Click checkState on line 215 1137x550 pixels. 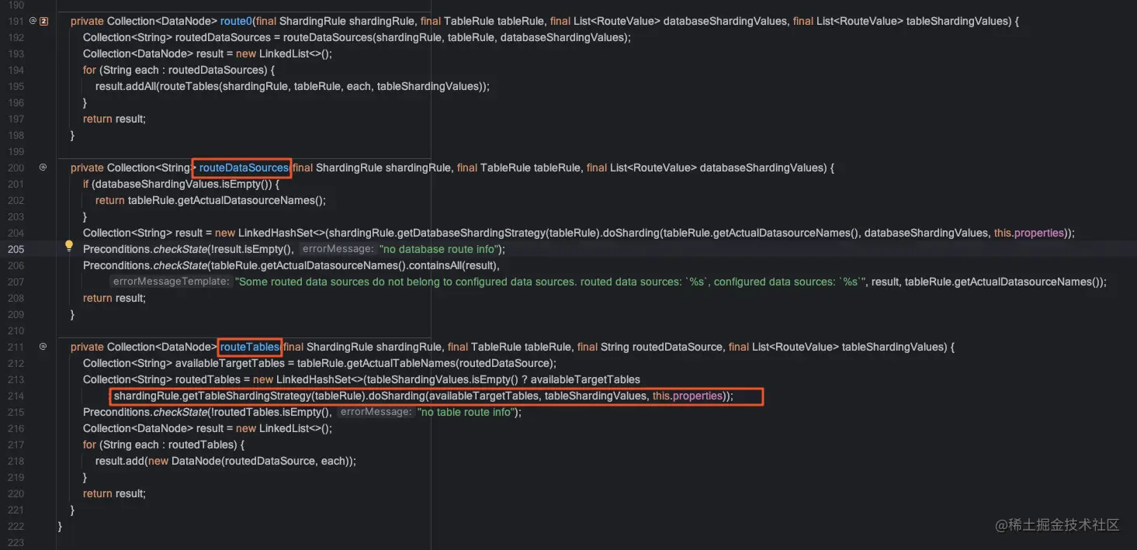[182, 412]
